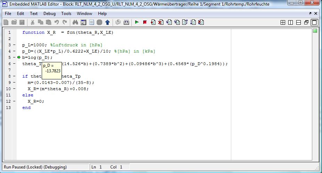Click the green Continue debugging arrow

click(137, 22)
